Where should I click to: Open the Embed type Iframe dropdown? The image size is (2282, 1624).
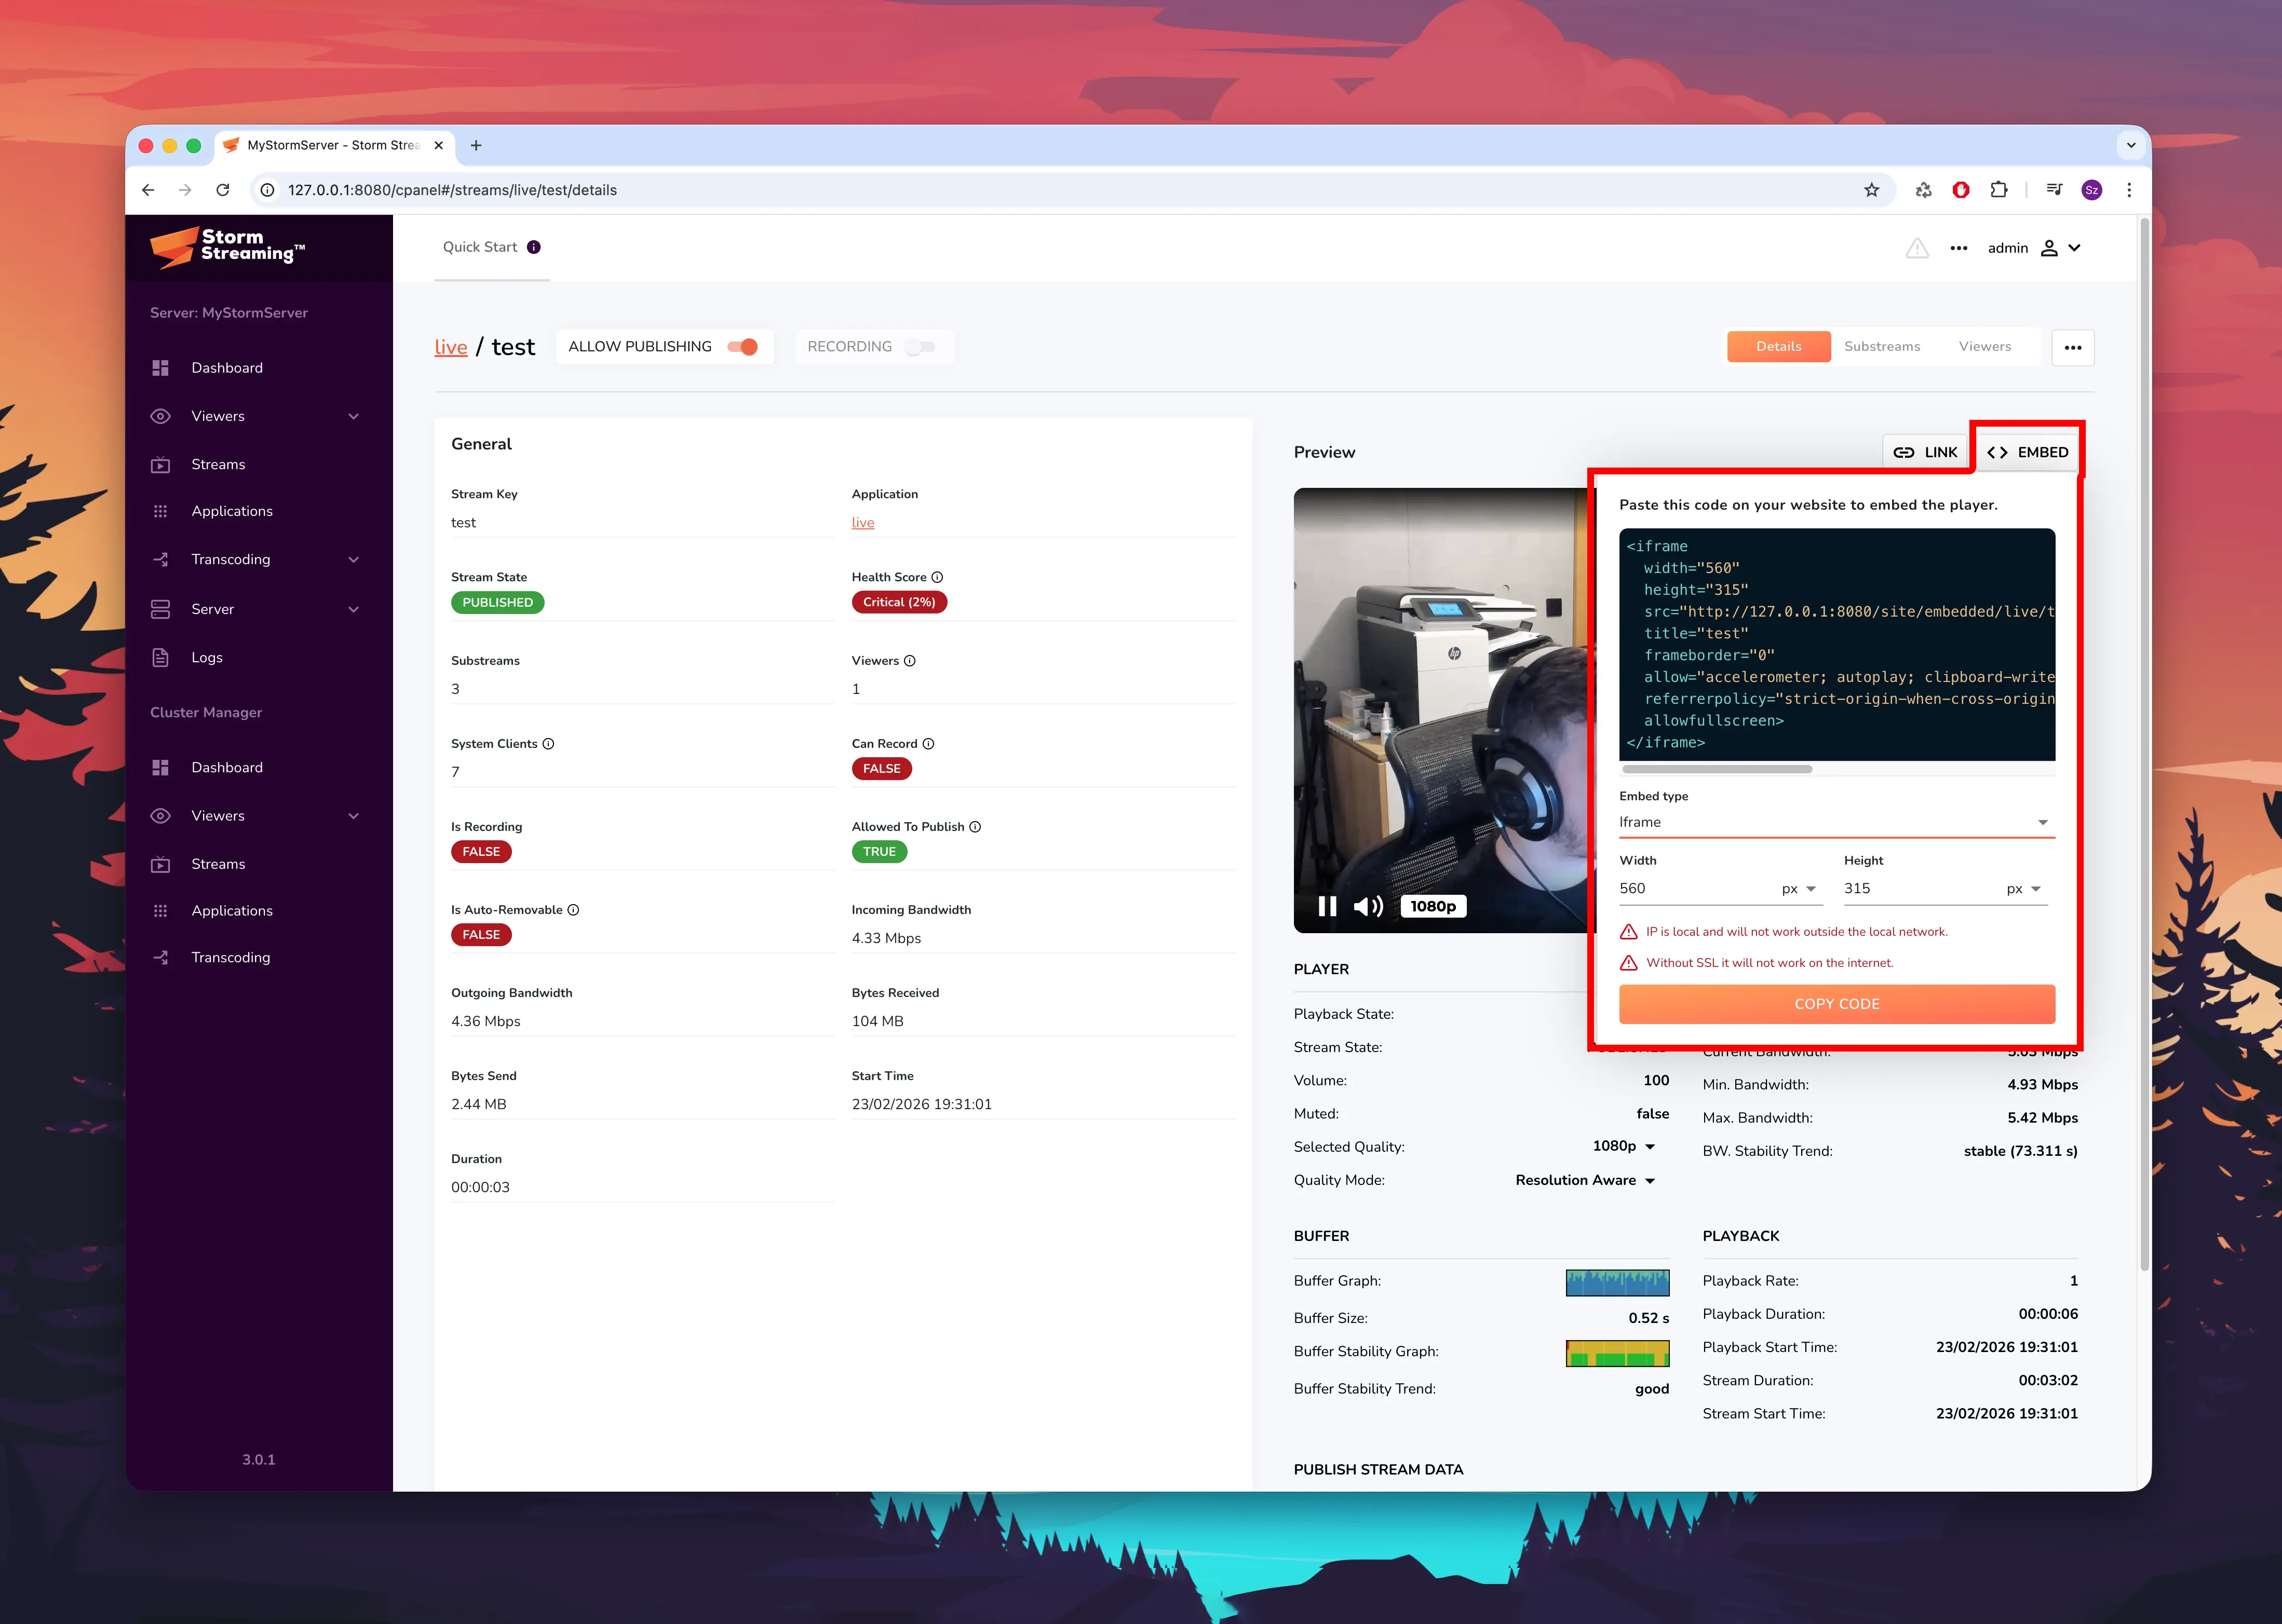(1836, 822)
